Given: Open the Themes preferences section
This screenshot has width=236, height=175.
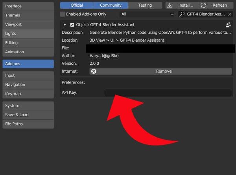Looking at the screenshot, I should [x=28, y=15].
